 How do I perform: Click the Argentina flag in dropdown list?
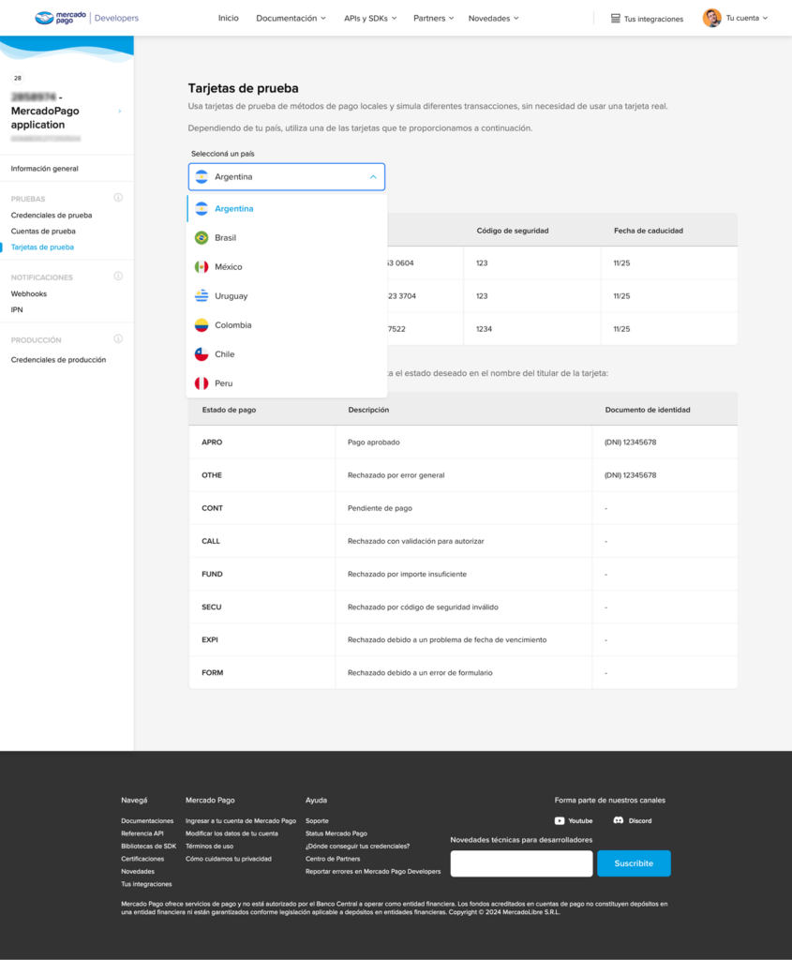202,209
